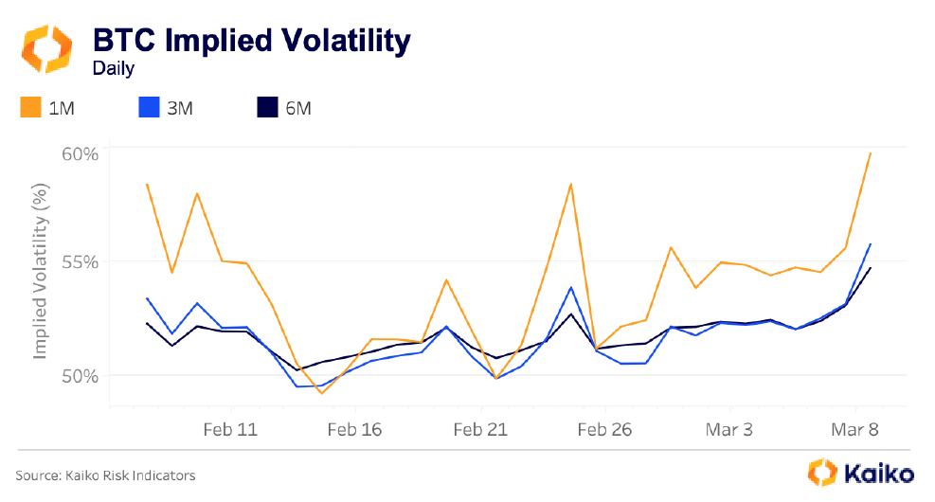Select the Feb 11 date on x-axis

[231, 429]
